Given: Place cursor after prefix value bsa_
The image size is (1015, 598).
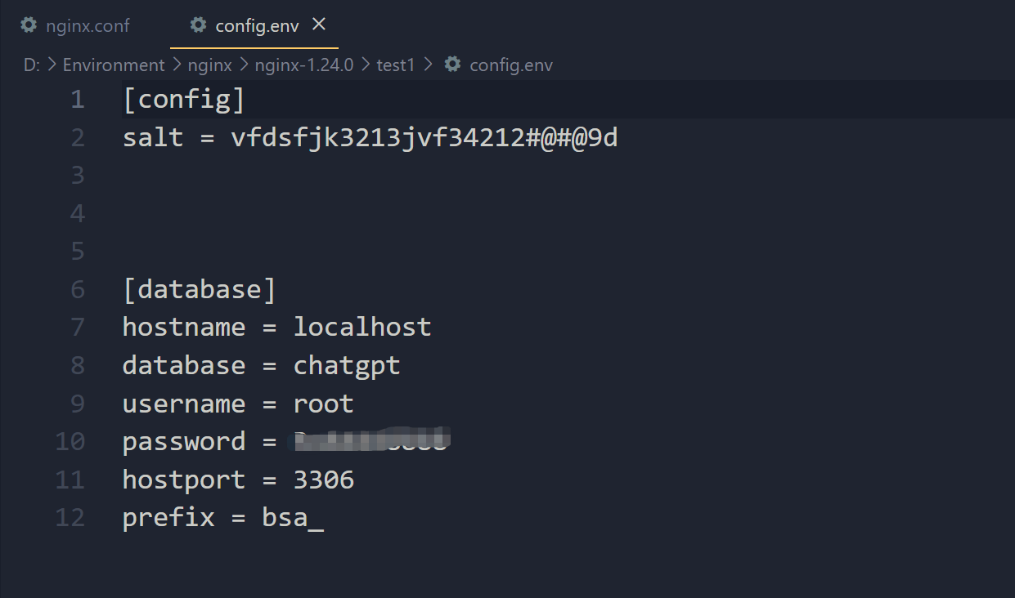Looking at the screenshot, I should point(324,517).
